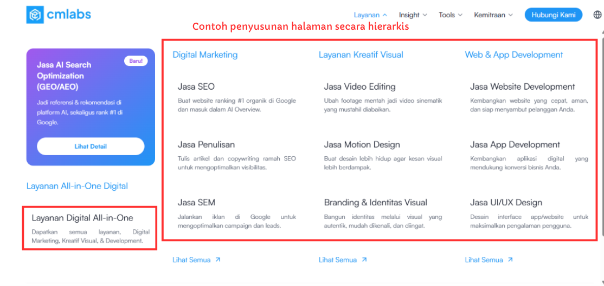This screenshot has height=286, width=604.
Task: Expand the Tools dropdown chevron
Action: tap(460, 15)
